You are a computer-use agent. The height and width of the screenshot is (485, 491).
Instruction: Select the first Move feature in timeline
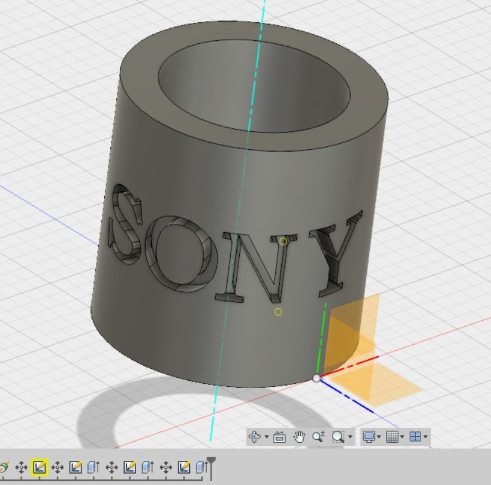(21, 468)
